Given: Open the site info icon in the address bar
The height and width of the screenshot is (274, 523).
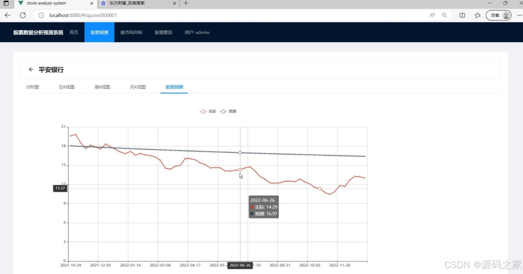Looking at the screenshot, I should point(41,15).
